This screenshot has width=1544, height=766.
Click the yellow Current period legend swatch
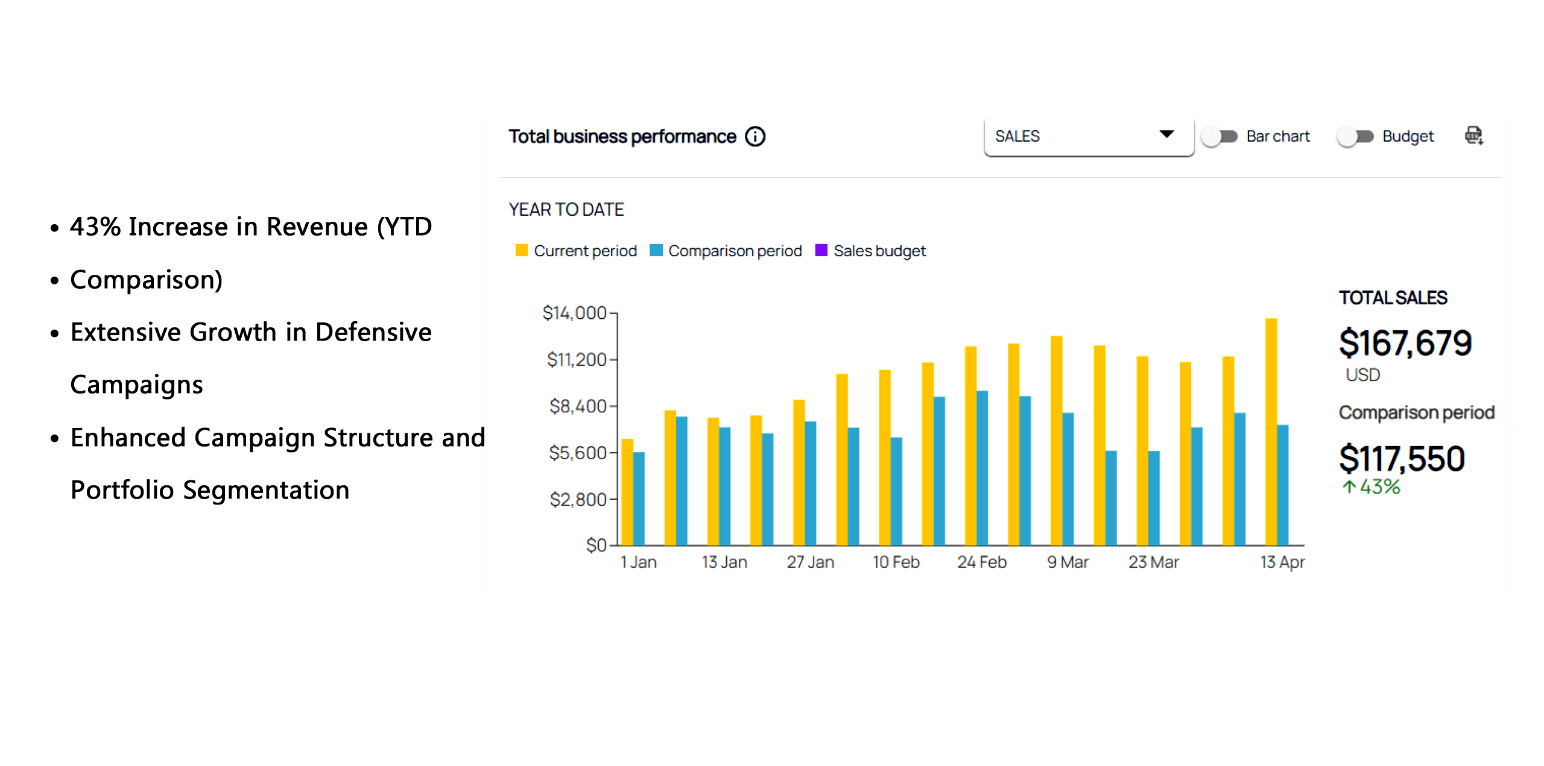pos(522,250)
